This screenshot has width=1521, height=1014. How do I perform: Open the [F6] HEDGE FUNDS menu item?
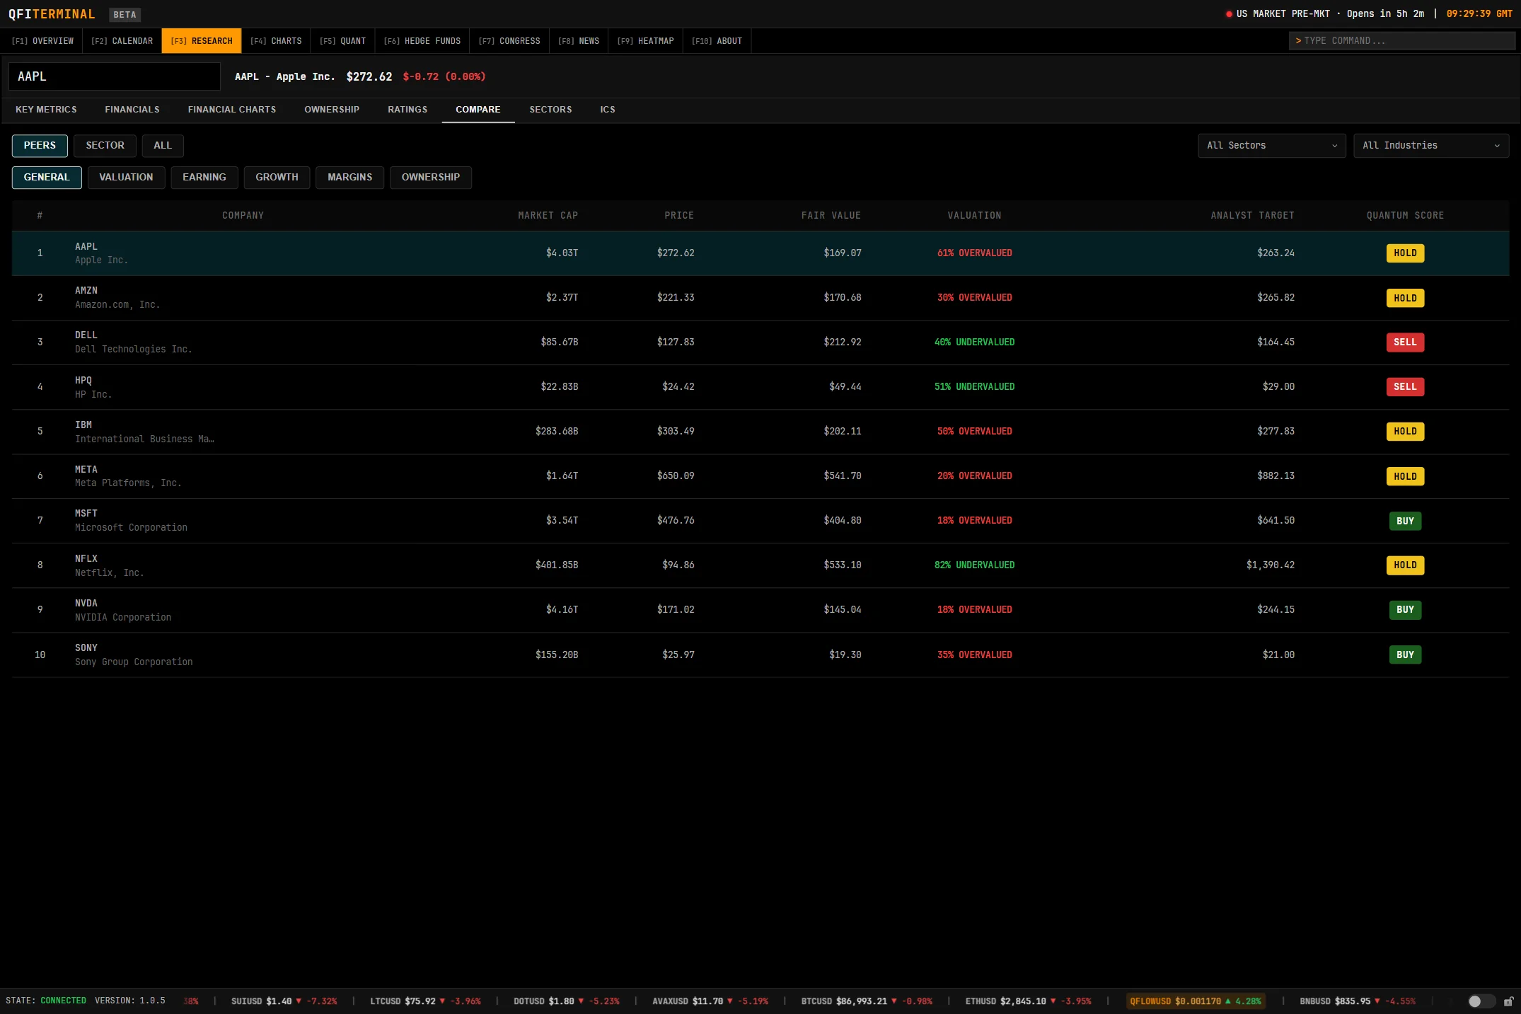[x=422, y=41]
